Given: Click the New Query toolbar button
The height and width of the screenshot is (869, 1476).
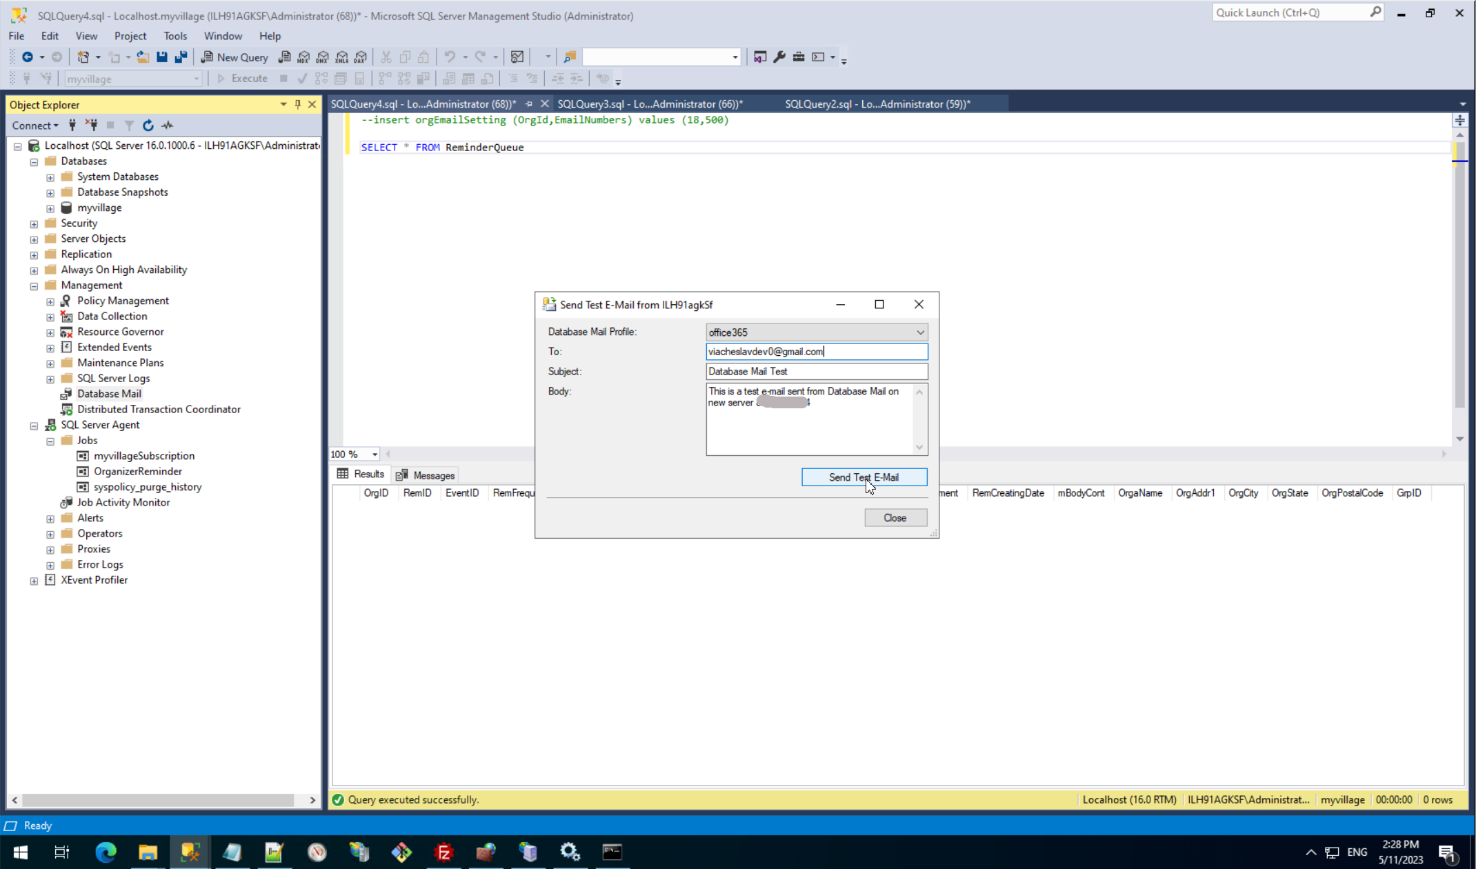Looking at the screenshot, I should (235, 57).
